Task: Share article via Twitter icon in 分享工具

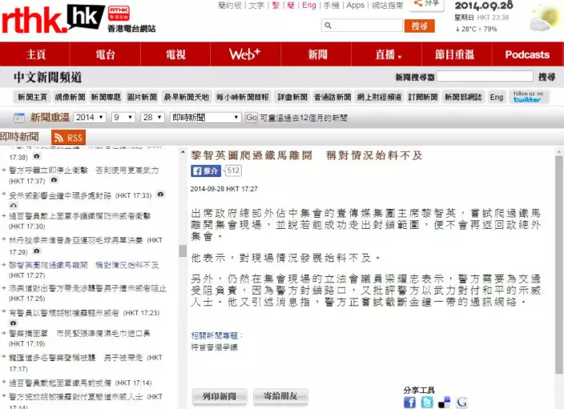Action: tap(426, 402)
